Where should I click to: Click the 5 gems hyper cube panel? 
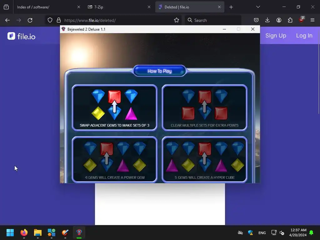tap(204, 160)
